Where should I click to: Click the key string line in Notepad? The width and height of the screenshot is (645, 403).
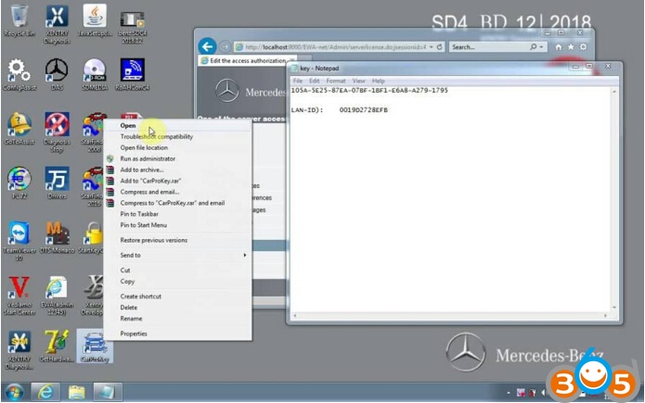369,91
